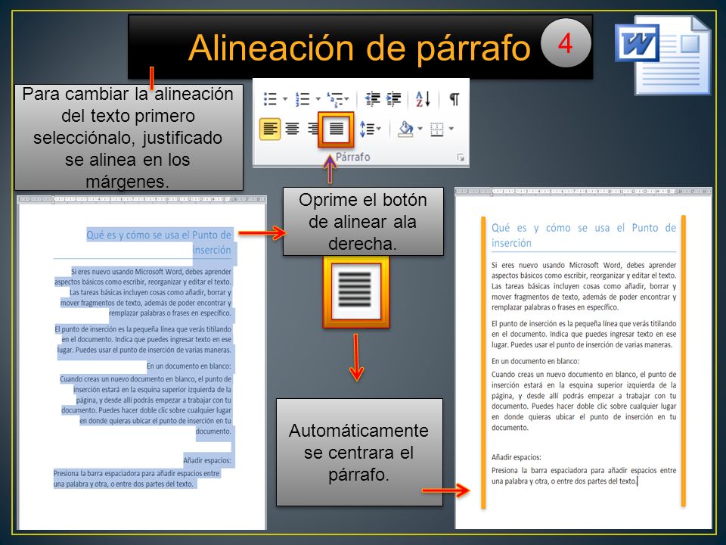
Task: Select the Align Left button
Action: pyautogui.click(x=270, y=129)
